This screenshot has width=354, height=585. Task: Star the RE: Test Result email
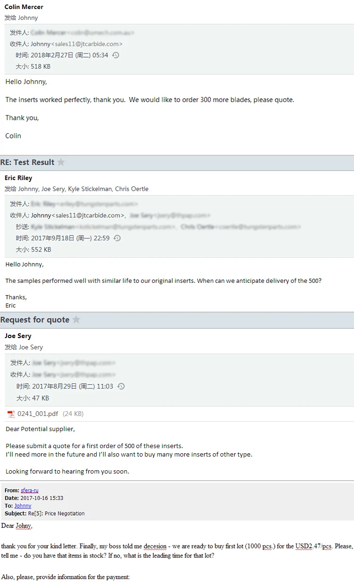[x=61, y=162]
